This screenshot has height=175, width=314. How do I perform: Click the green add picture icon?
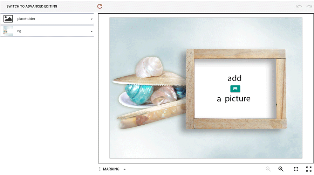pyautogui.click(x=235, y=89)
